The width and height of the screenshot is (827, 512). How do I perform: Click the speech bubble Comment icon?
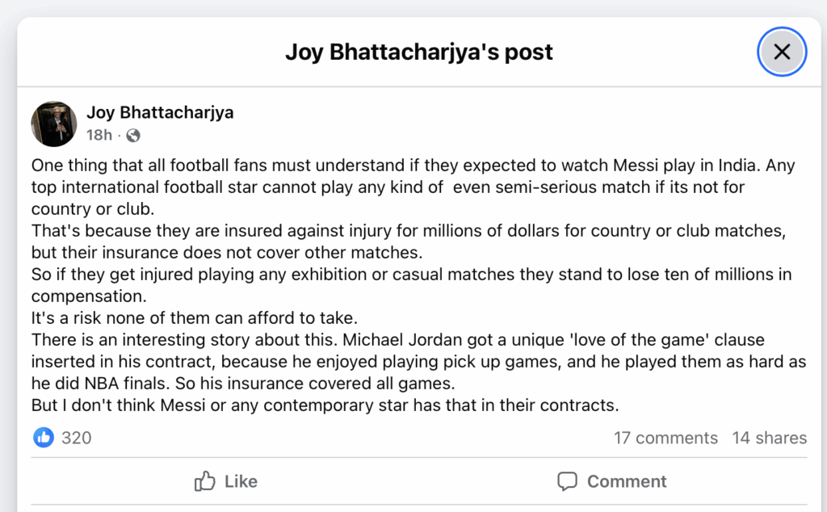coord(568,481)
